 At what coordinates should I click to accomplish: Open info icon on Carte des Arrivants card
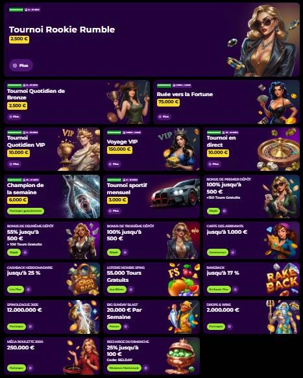tap(233, 253)
